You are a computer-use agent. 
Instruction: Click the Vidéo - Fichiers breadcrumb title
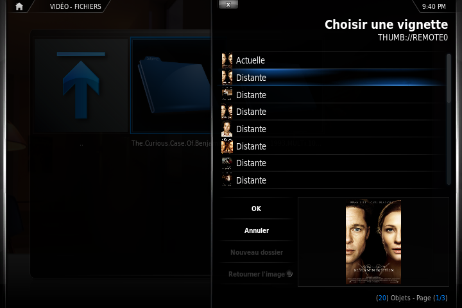click(x=76, y=6)
